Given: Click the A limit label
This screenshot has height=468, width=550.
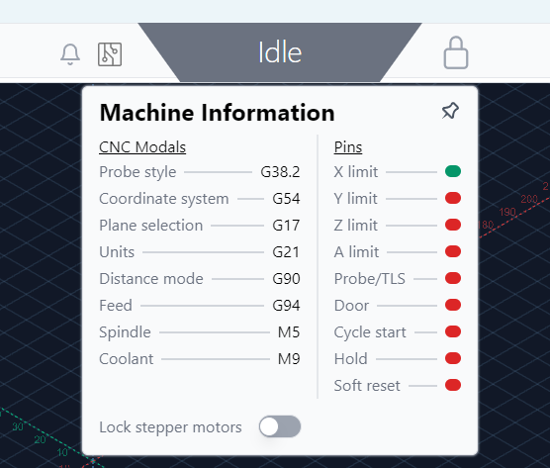Looking at the screenshot, I should pyautogui.click(x=356, y=252).
